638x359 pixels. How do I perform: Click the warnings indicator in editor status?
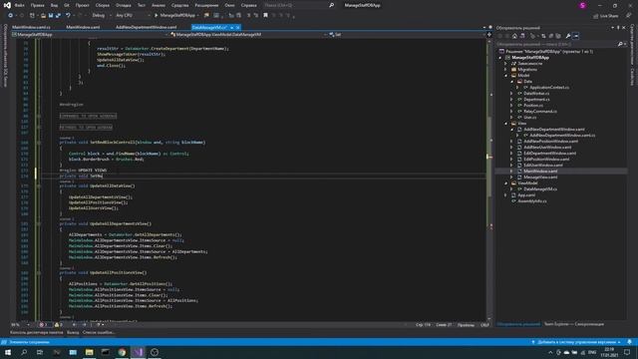(58, 325)
